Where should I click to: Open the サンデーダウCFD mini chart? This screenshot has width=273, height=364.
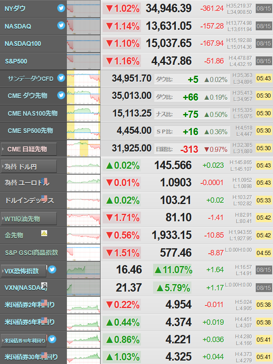pos(84,78)
